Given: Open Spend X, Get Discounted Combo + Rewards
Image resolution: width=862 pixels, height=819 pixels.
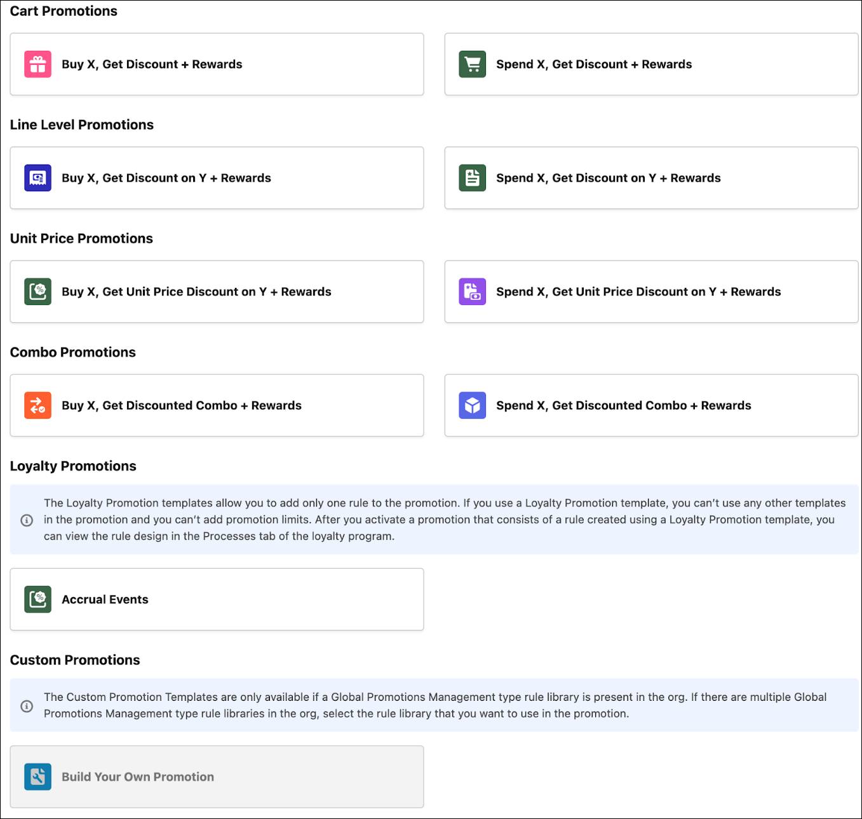Looking at the screenshot, I should (623, 405).
